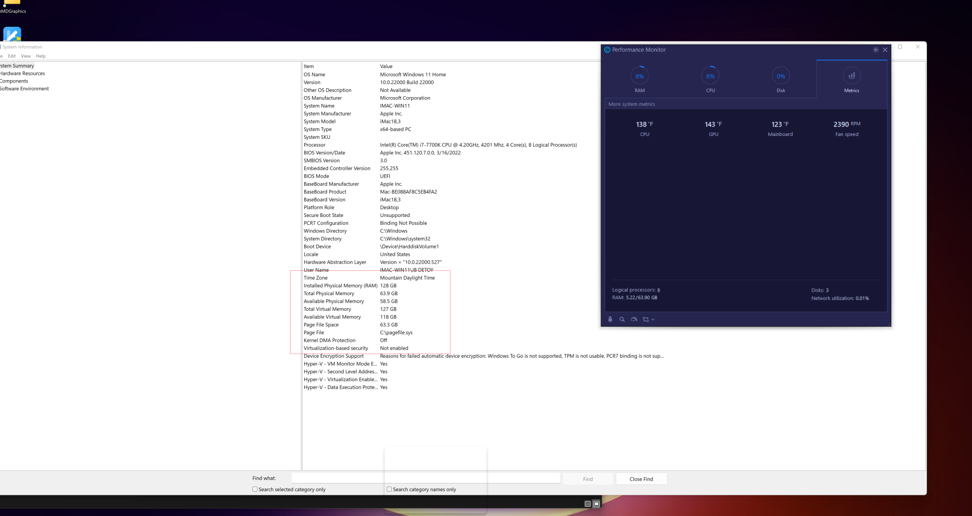
Task: Select the Processor row
Action: [440, 145]
